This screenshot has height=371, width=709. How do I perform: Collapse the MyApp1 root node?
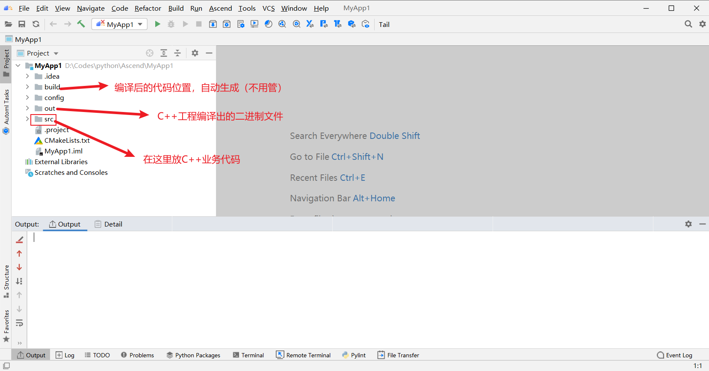pyautogui.click(x=18, y=65)
